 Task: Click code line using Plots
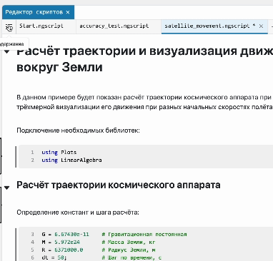click(59, 152)
